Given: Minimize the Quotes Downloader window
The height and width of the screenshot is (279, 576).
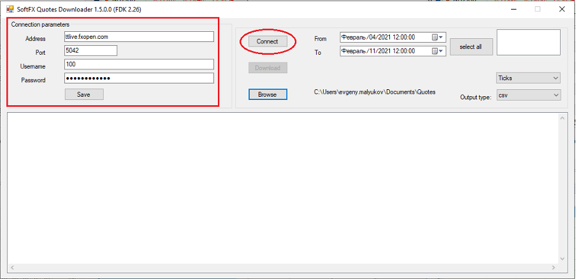Looking at the screenshot, I should [x=514, y=10].
